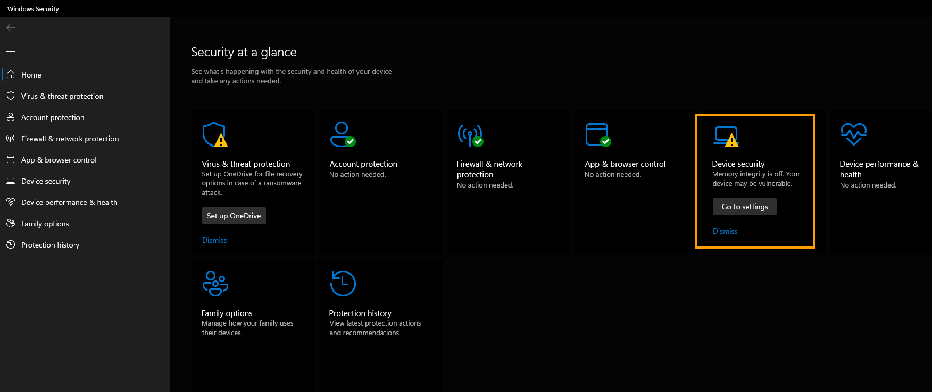Go to Account protection in sidebar

85,117
